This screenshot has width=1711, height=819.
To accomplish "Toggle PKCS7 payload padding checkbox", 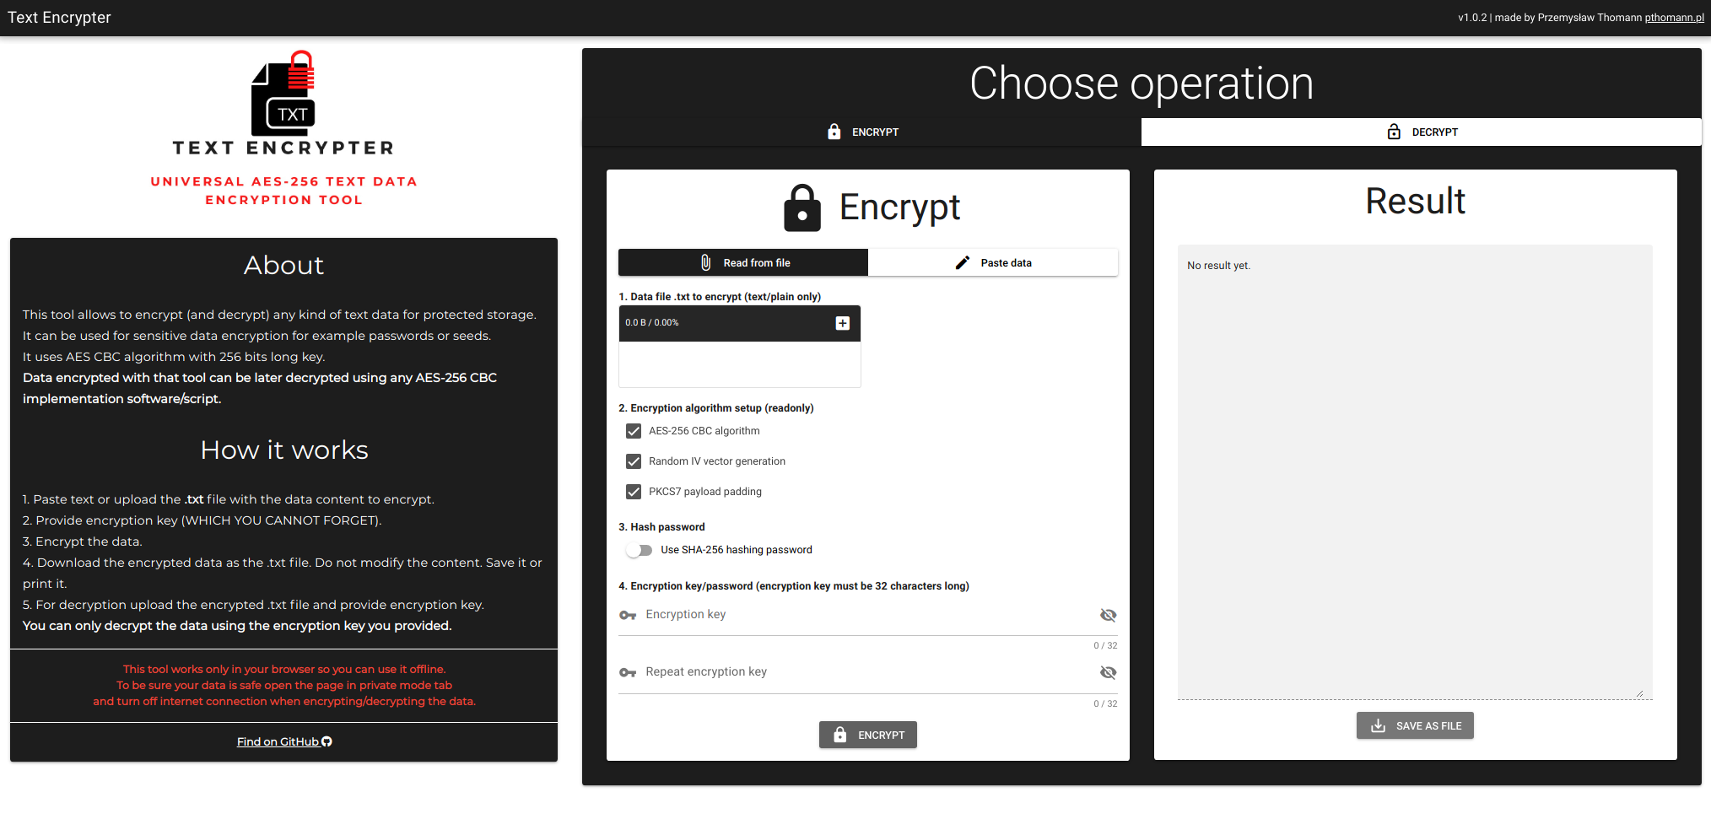I will pyautogui.click(x=634, y=492).
